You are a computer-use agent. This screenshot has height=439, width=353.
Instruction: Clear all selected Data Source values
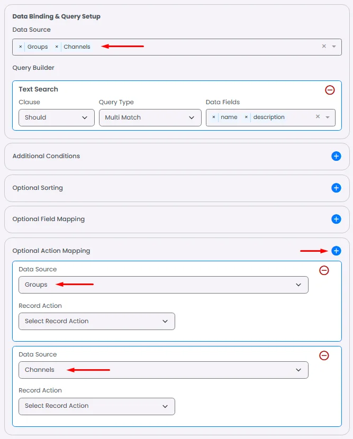tap(324, 47)
